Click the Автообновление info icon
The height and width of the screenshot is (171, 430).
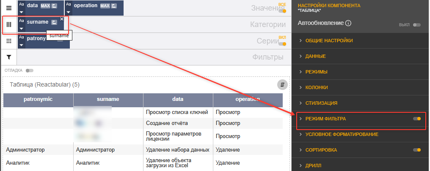[348, 24]
